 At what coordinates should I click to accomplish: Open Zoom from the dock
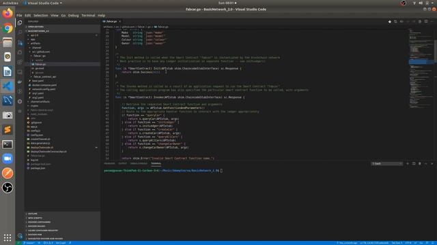[8, 159]
